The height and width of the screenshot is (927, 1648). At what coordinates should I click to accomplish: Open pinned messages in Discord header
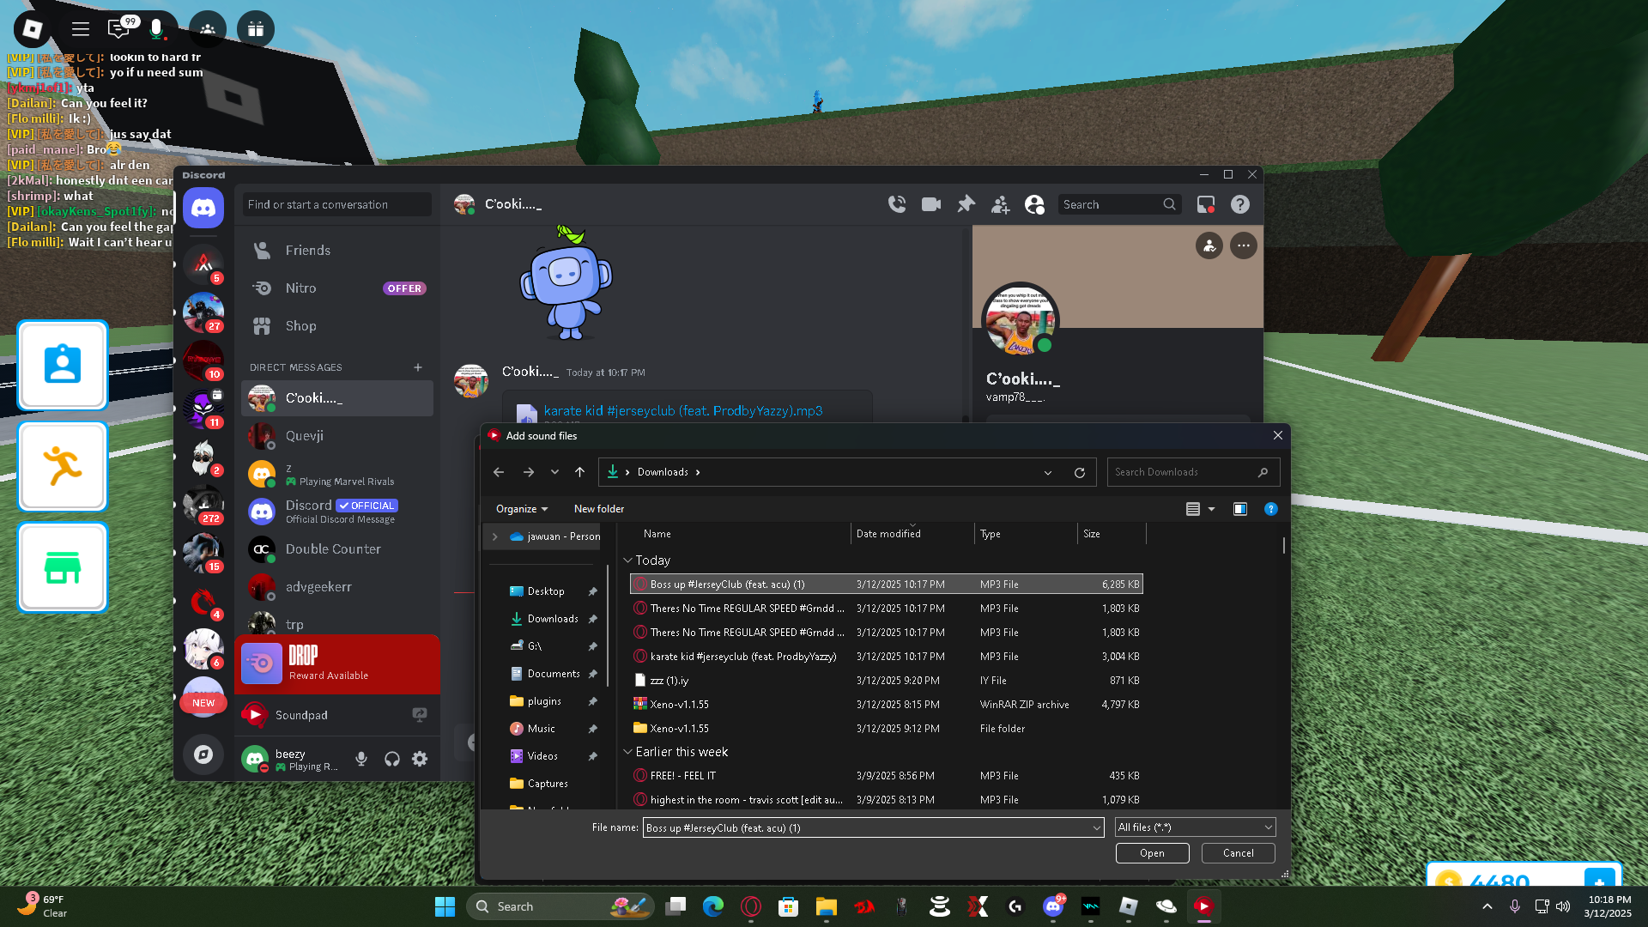tap(966, 204)
